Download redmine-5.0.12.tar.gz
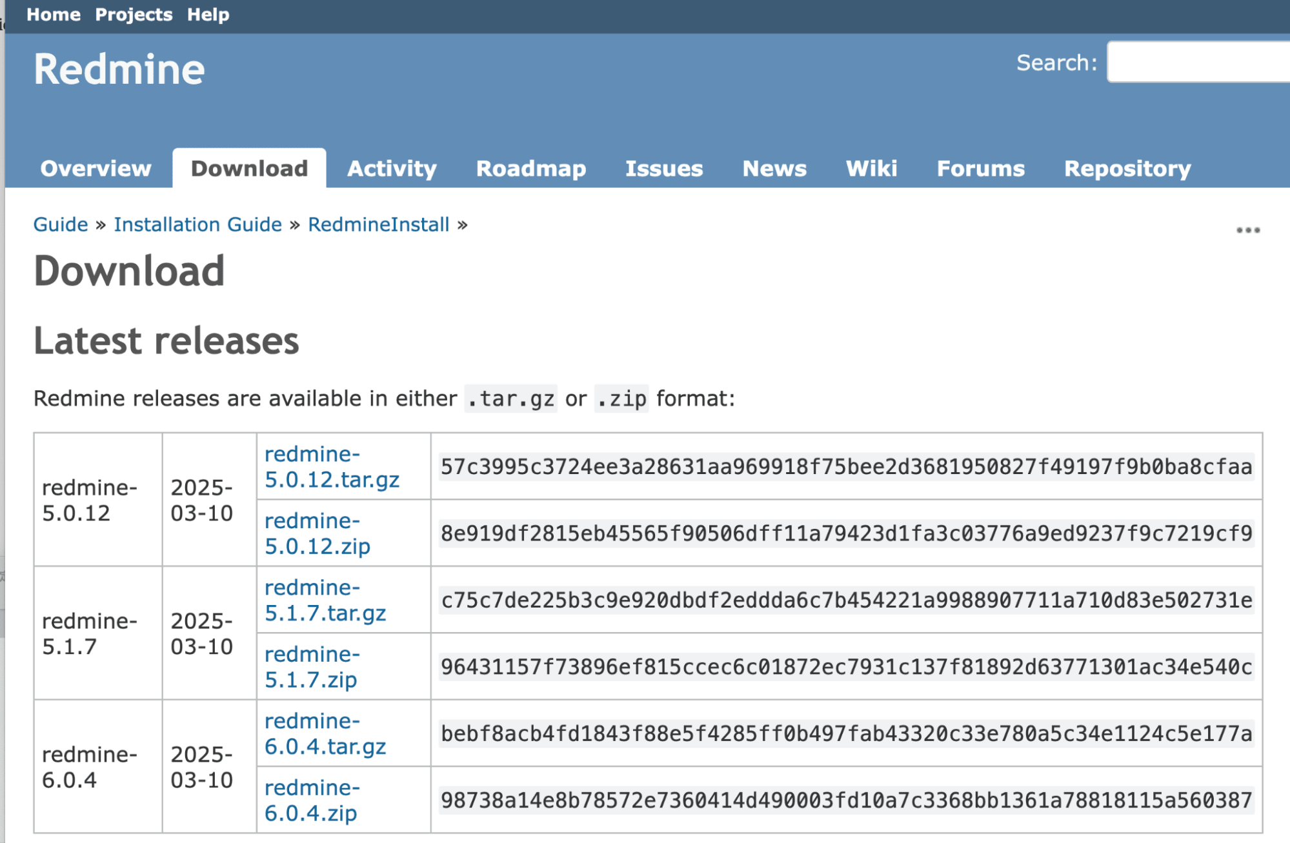1290x843 pixels. click(x=332, y=467)
